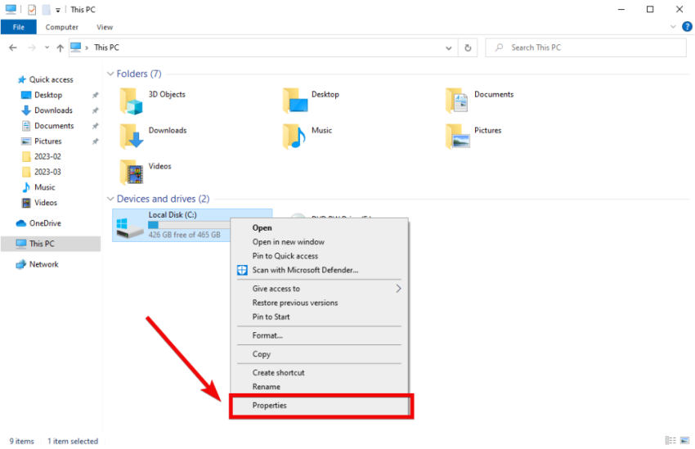Click the New folder icon in title bar
The width and height of the screenshot is (695, 449).
coord(46,10)
